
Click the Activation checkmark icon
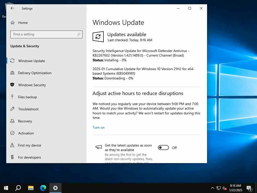tap(12, 133)
